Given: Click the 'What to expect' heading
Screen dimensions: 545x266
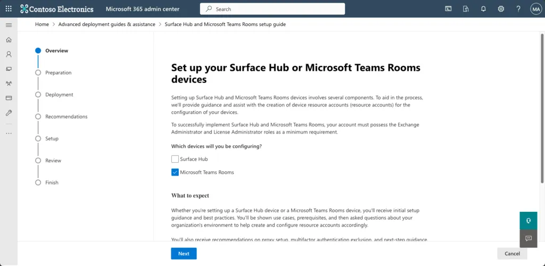Looking at the screenshot, I should [190, 195].
